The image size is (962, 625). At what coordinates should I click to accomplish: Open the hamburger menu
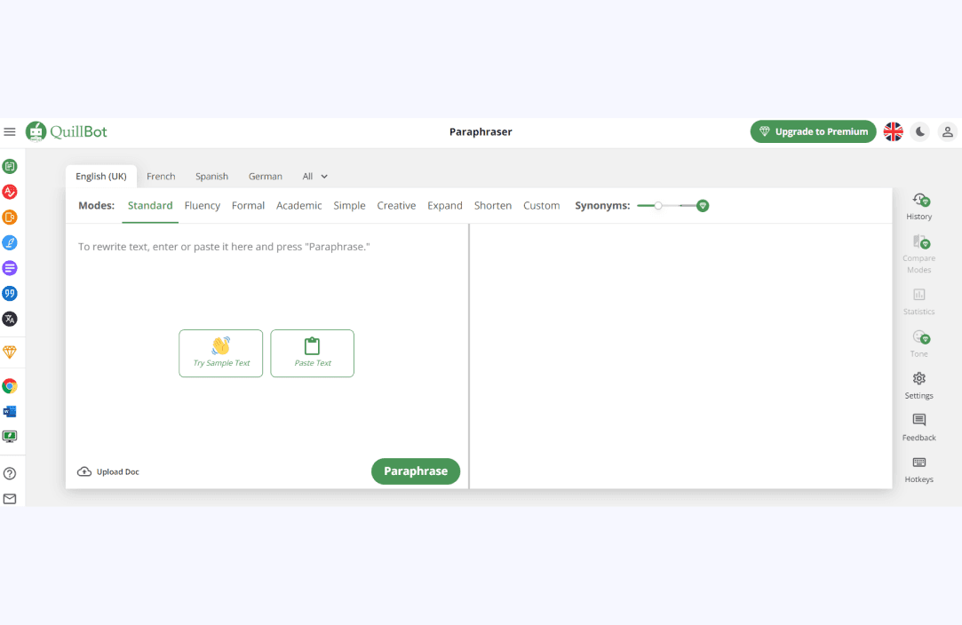(10, 132)
